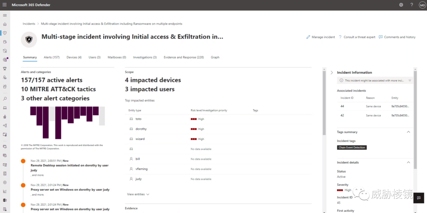Open the document list icon in sidebar

(x=5, y=173)
